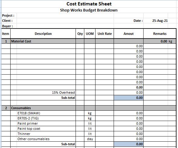Screen dimensions: 178x148
Task: Select the amount 0.00 for ER70S-2 (TIG)
Action: pos(129,118)
